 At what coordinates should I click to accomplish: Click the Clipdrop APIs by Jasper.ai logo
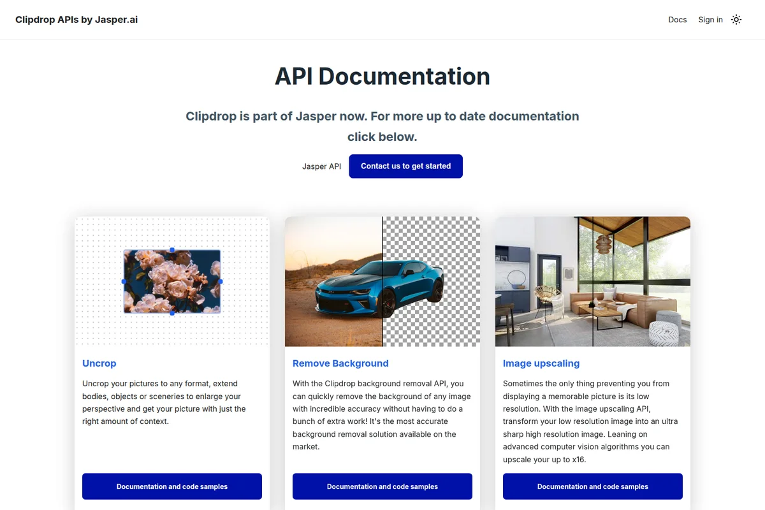pyautogui.click(x=76, y=20)
